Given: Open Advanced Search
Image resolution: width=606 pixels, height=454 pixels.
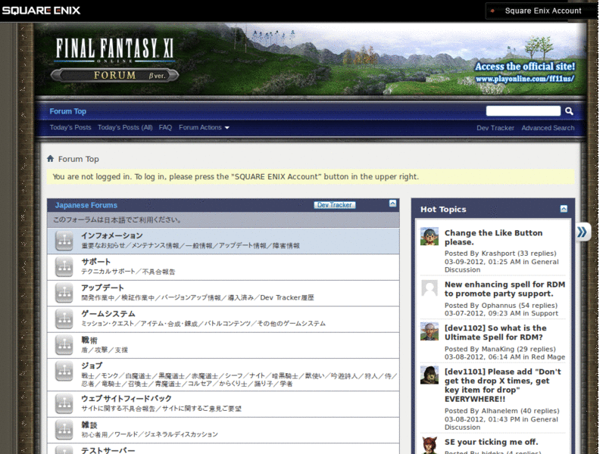Looking at the screenshot, I should coord(548,127).
